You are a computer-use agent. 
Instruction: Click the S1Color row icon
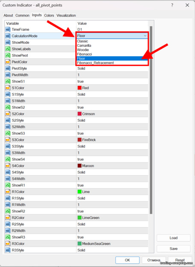pyautogui.click(x=8, y=88)
